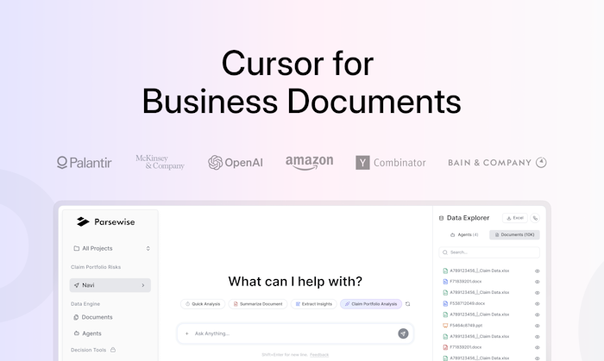Select Navi in the sidebar
The image size is (604, 361).
[110, 285]
